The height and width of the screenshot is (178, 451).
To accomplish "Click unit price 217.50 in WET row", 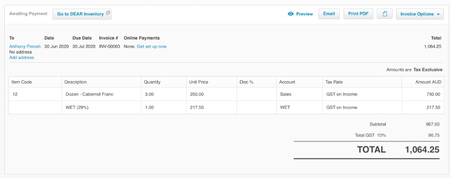I will tap(211, 108).
